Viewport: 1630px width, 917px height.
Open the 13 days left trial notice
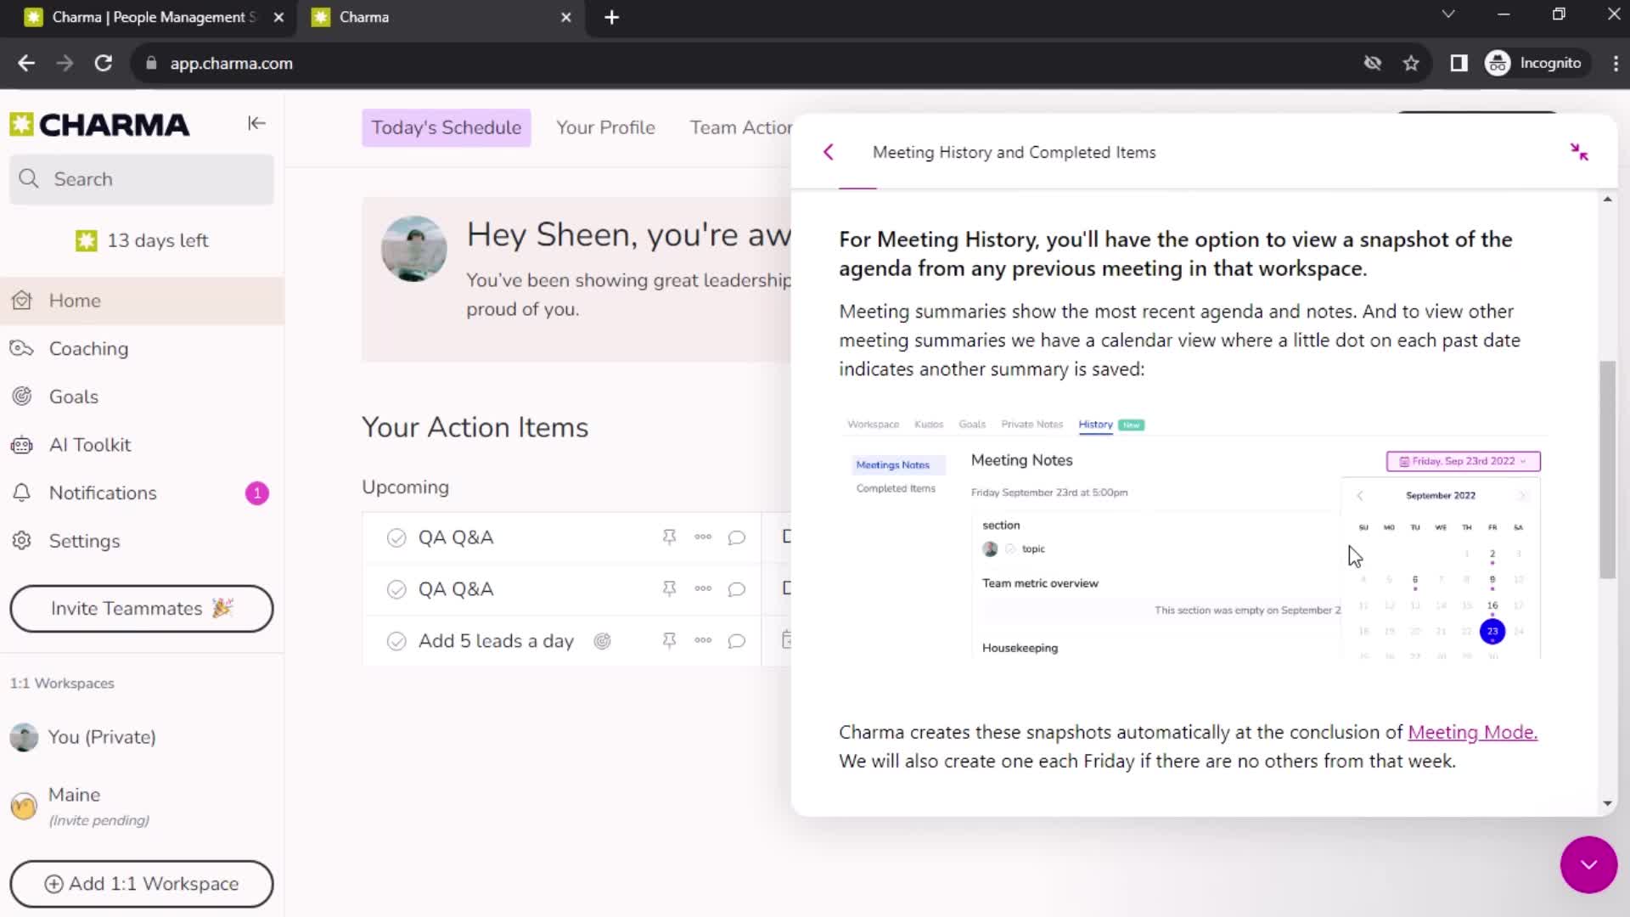click(141, 240)
